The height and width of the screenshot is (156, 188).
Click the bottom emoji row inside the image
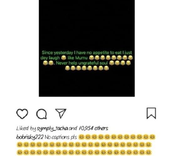point(87,68)
